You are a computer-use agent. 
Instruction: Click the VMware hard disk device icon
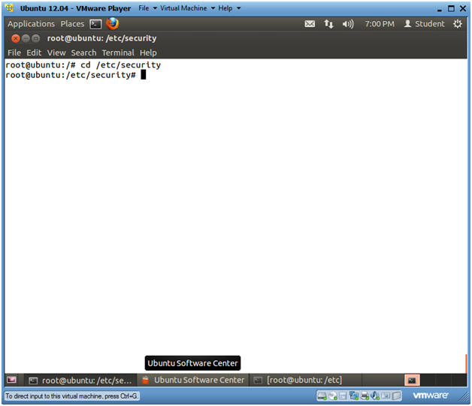[322, 396]
